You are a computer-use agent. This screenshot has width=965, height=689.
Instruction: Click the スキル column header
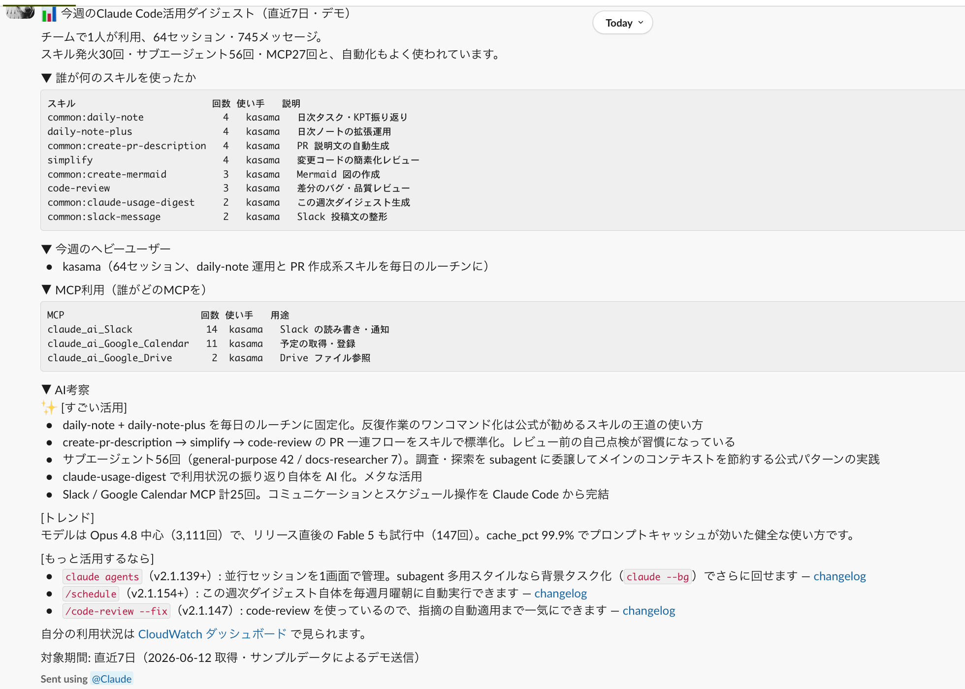click(x=62, y=103)
